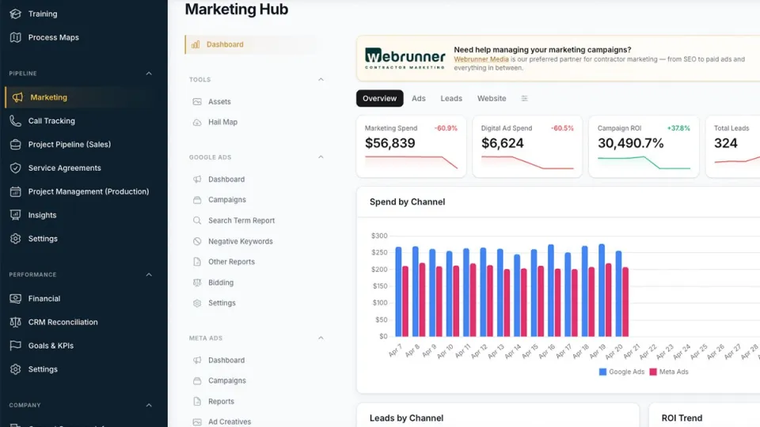Collapse the Pipeline sidebar section
Image resolution: width=760 pixels, height=427 pixels.
(149, 74)
